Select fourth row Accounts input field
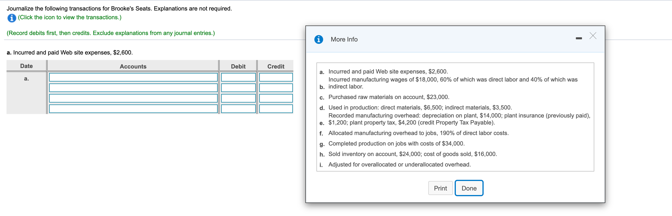Screen dimensions: 672x216 click(133, 108)
